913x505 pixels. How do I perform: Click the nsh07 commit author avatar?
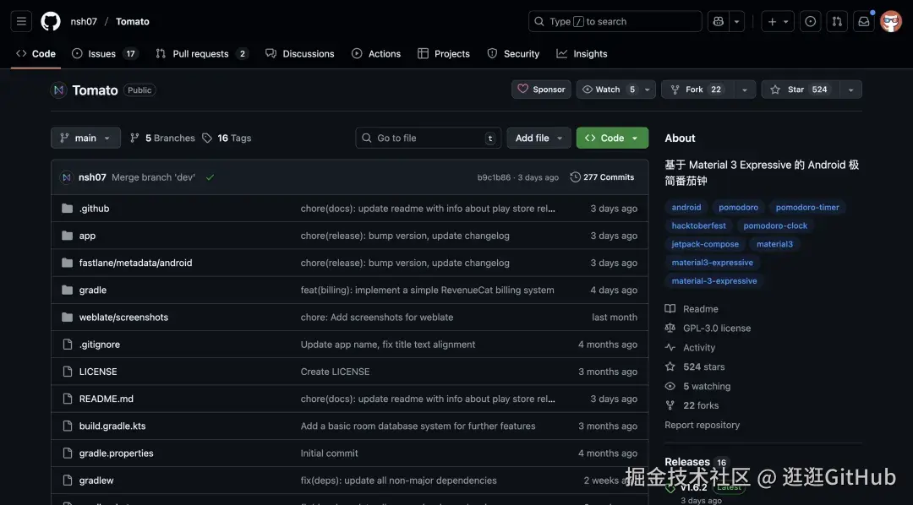click(x=67, y=177)
